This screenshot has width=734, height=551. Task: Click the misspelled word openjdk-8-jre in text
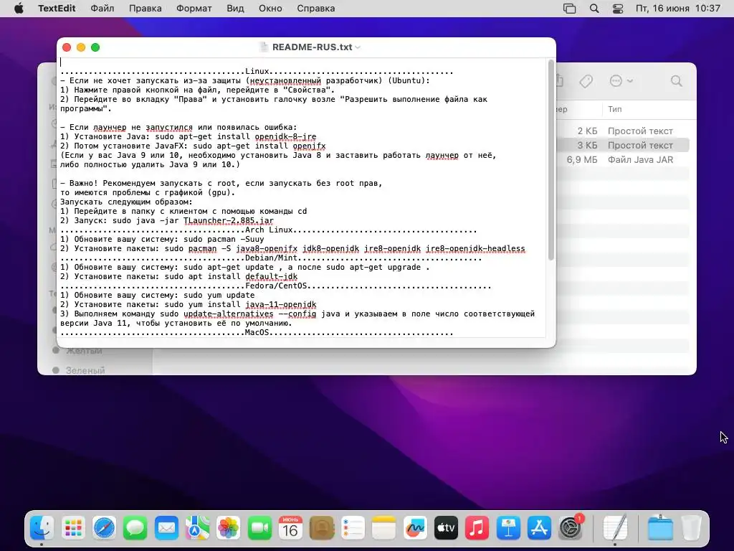(x=285, y=136)
